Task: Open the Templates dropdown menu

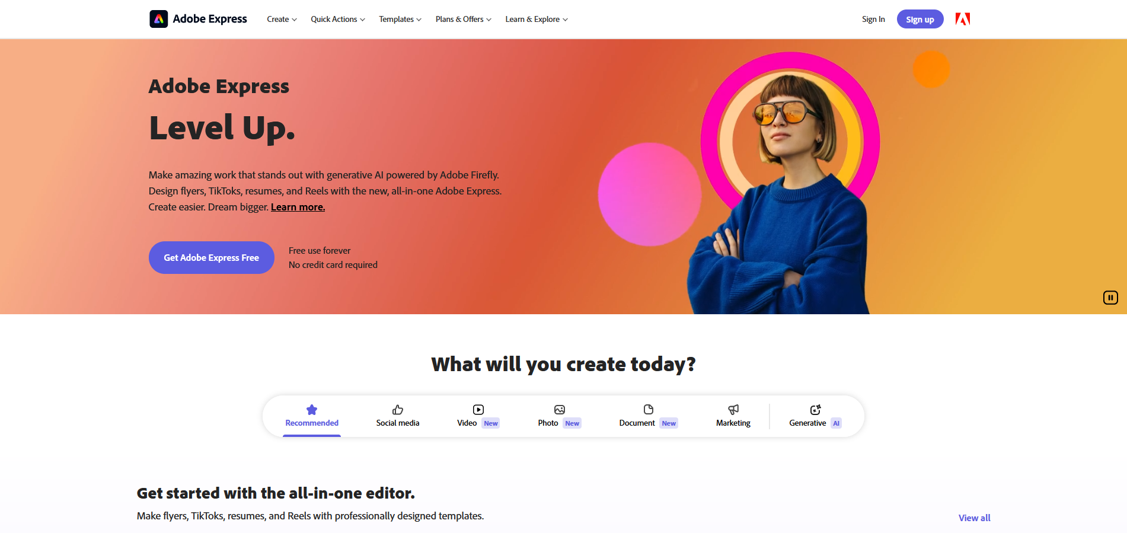Action: point(400,20)
